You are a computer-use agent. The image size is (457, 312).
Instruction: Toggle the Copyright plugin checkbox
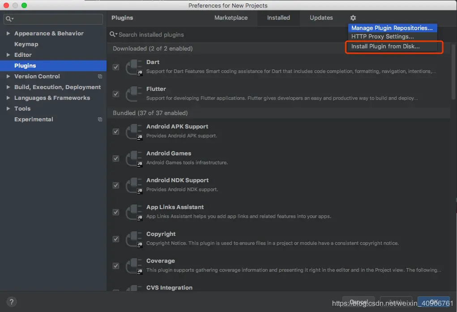[x=116, y=239]
